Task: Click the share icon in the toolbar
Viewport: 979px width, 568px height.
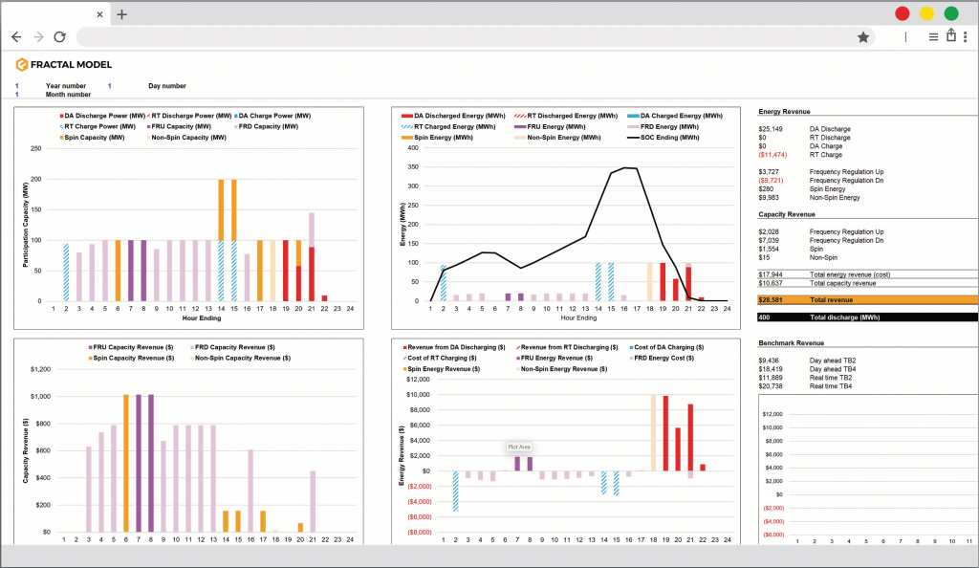Action: pos(951,35)
